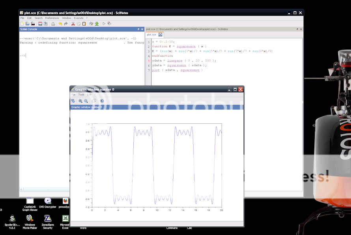The height and width of the screenshot is (235, 351).
Task: Close the plot.sce tab with its X icon
Action: (160, 34)
